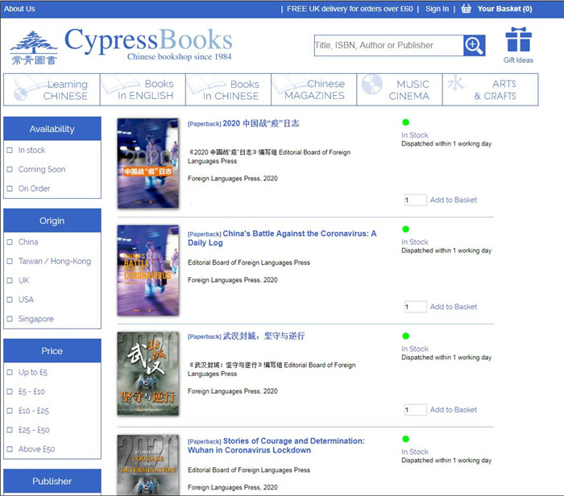Click the Cypress Books tree logo
The image size is (564, 496).
(34, 48)
